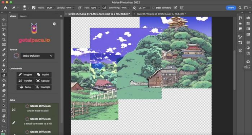Click the blue Share button

tap(231, 8)
